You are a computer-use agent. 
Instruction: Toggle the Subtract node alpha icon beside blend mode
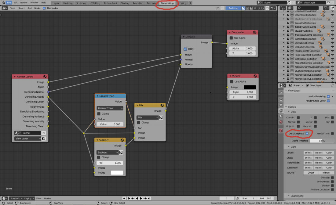[x=121, y=152]
